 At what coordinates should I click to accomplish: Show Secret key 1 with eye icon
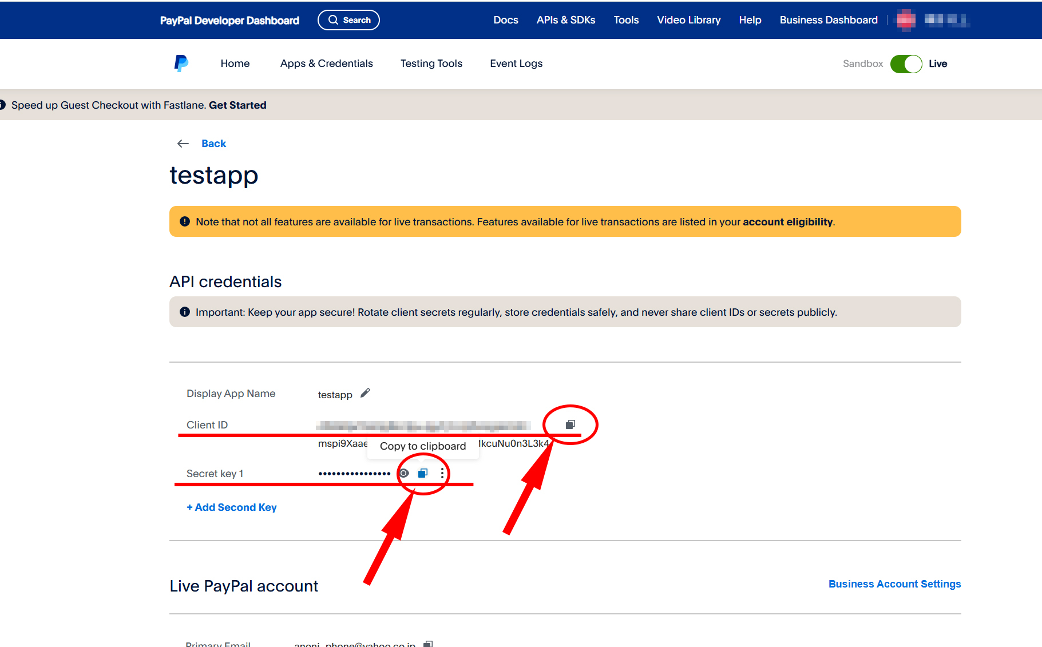point(404,473)
